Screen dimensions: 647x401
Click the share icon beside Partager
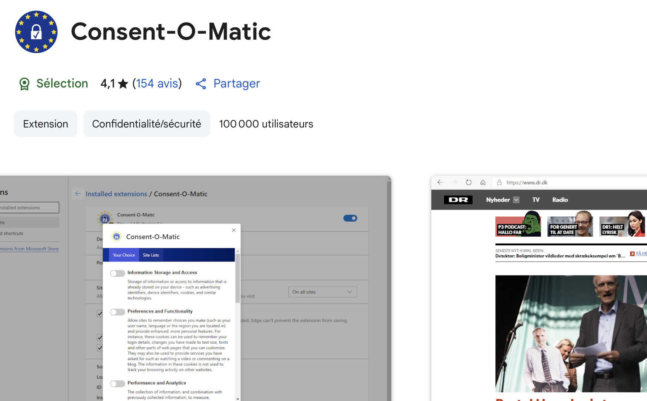(201, 84)
